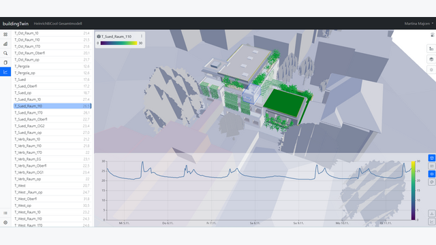Select T_Ost_Raum_Oberfl row
This screenshot has width=436, height=245.
click(52, 53)
